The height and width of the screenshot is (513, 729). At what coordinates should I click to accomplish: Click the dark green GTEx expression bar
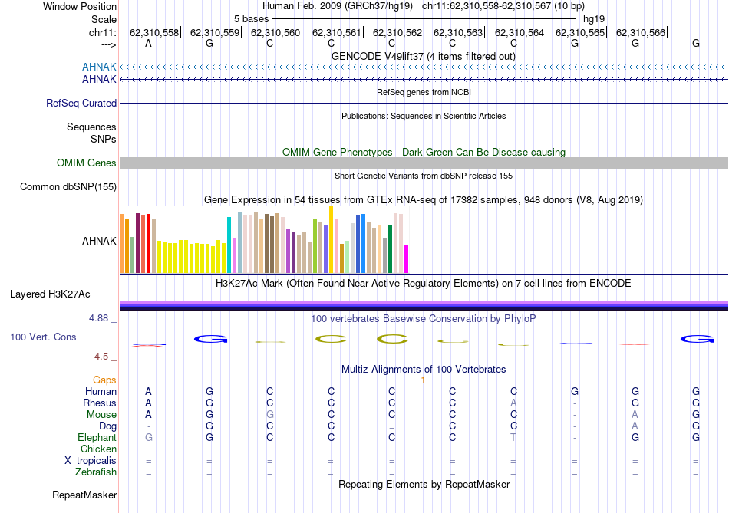(x=390, y=249)
